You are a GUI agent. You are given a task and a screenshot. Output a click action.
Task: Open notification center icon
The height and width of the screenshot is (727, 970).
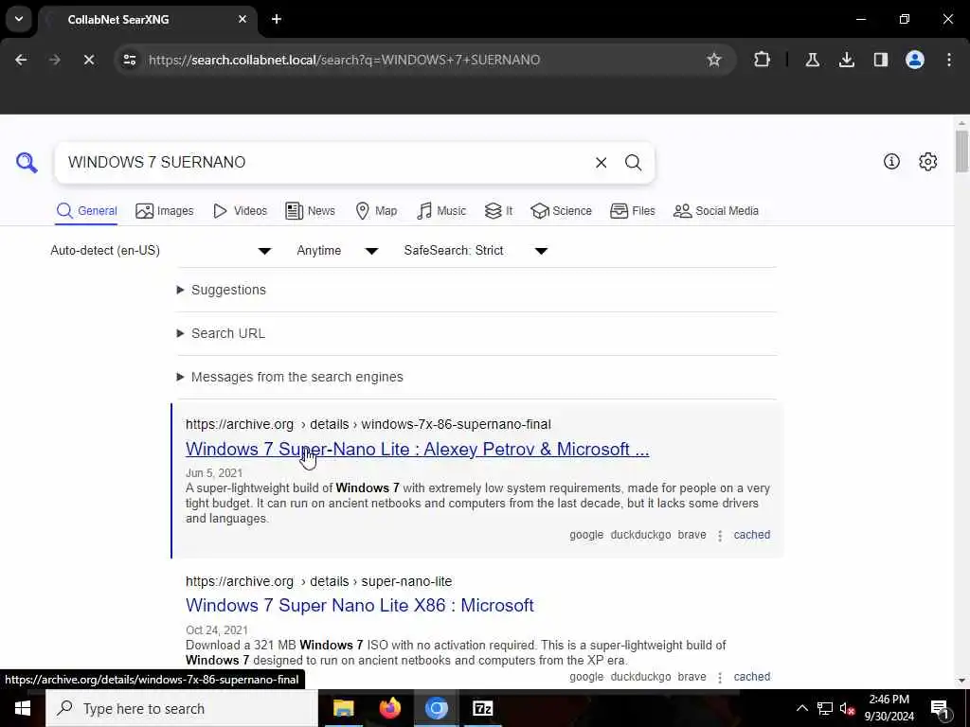940,708
